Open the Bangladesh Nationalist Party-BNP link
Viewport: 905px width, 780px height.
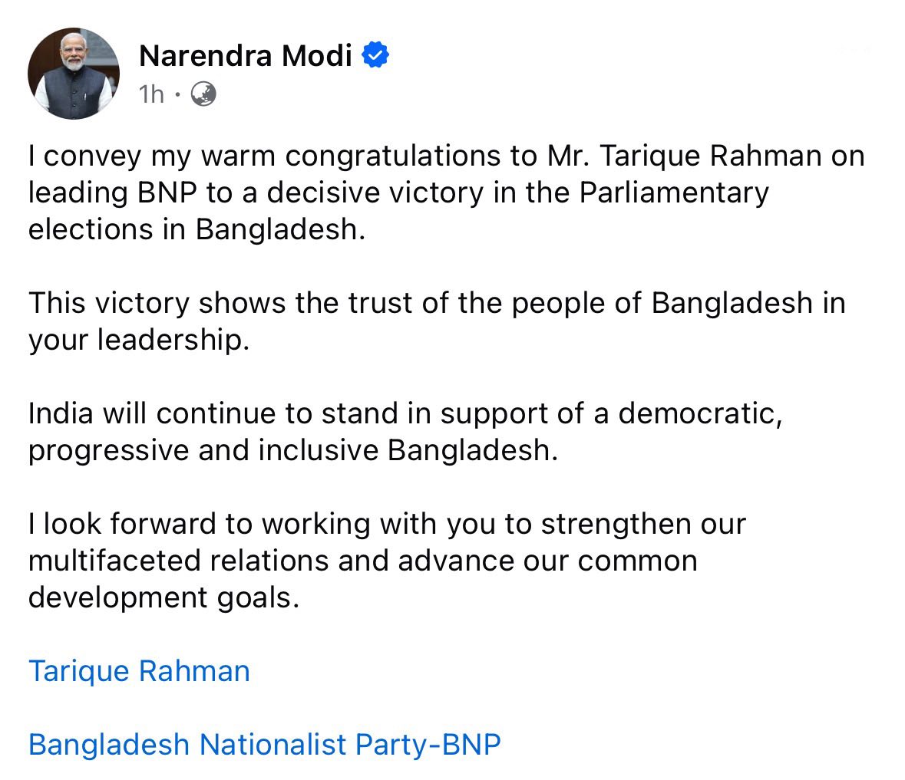(264, 744)
